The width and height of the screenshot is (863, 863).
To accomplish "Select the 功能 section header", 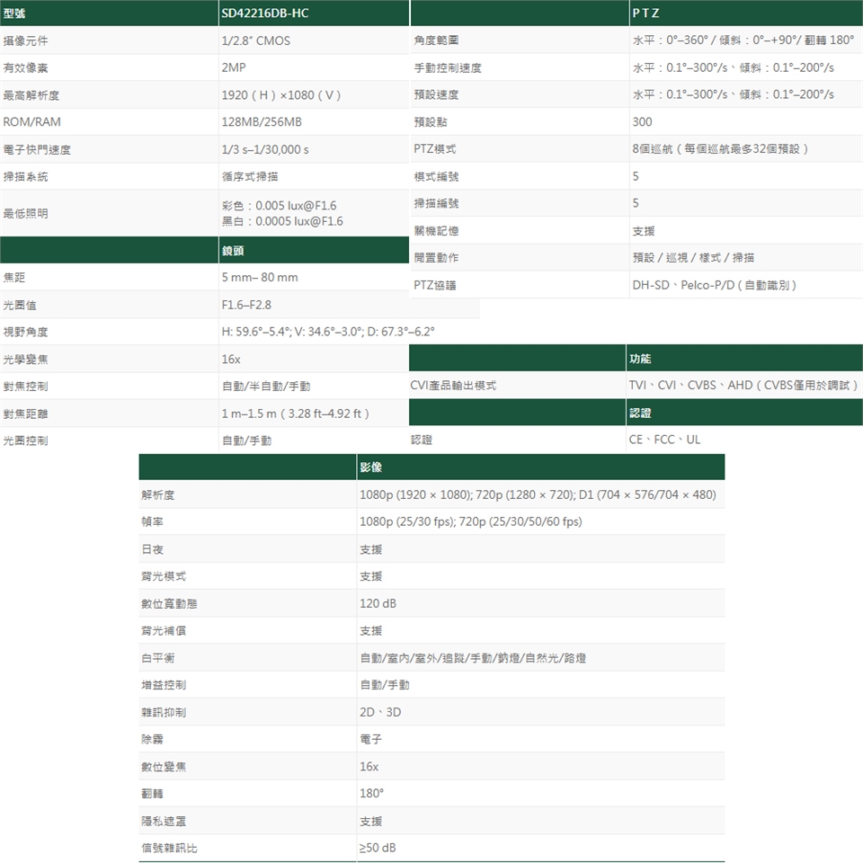I will 642,359.
